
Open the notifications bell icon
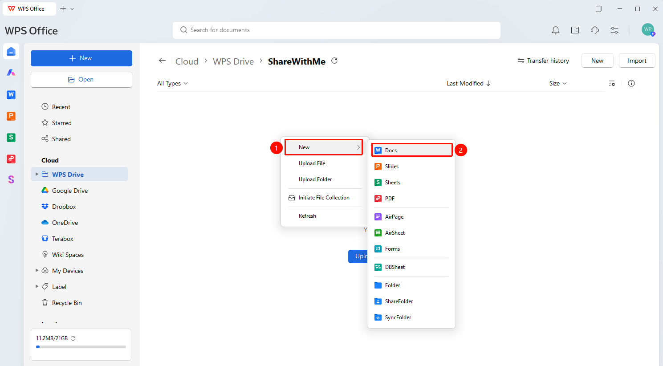pos(555,30)
